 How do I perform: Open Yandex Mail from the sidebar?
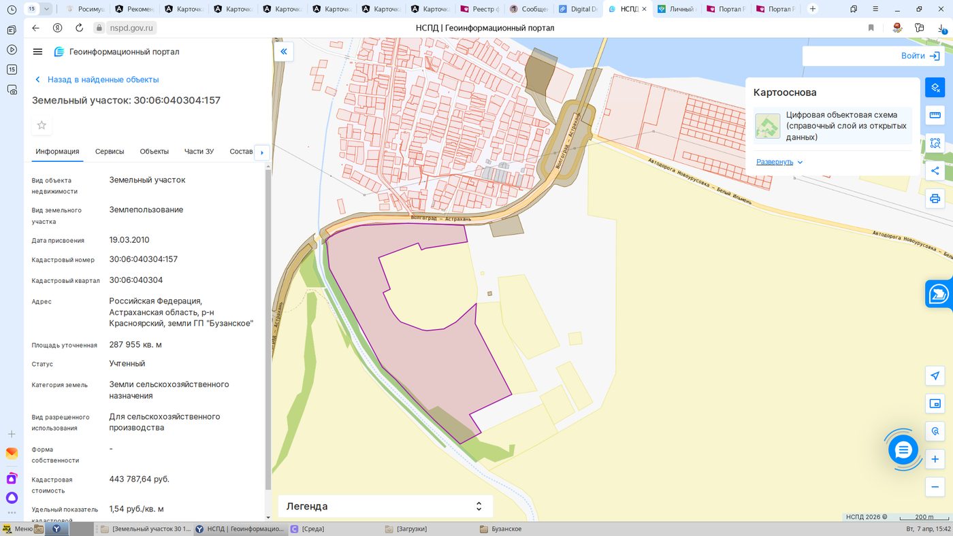(12, 454)
